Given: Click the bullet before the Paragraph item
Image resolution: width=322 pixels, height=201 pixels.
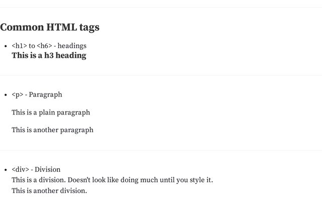Looking at the screenshot, I should (5, 95).
